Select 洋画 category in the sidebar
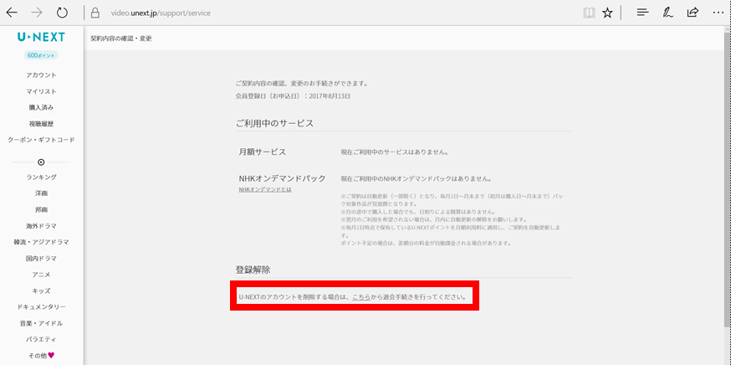731x365 pixels. (41, 193)
